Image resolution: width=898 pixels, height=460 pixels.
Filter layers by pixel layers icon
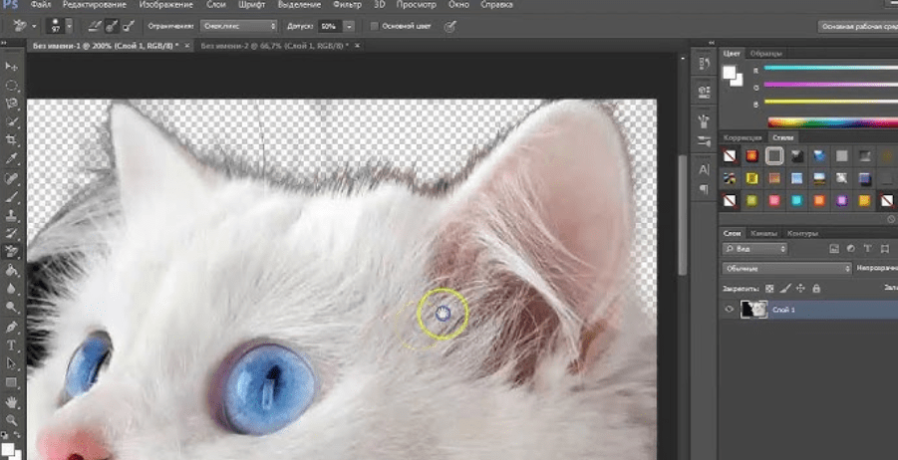click(834, 248)
